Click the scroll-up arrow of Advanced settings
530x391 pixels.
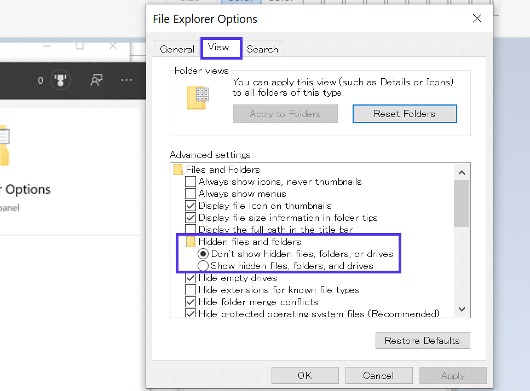(x=462, y=171)
